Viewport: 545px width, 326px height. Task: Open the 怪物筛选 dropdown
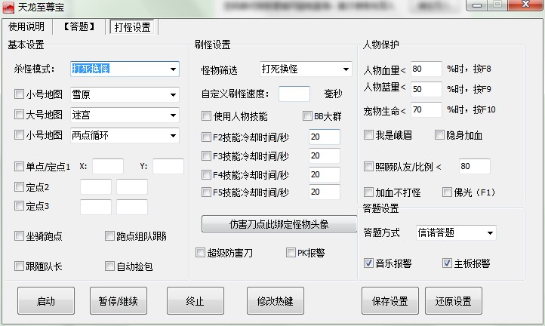click(x=346, y=69)
